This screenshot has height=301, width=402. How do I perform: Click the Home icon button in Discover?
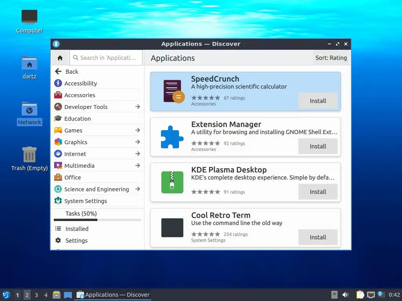(60, 58)
